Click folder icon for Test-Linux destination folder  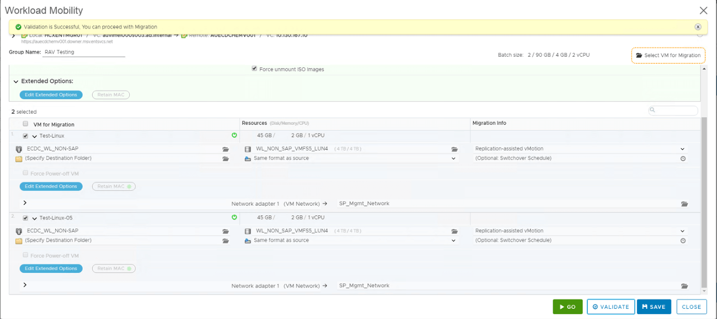point(225,159)
